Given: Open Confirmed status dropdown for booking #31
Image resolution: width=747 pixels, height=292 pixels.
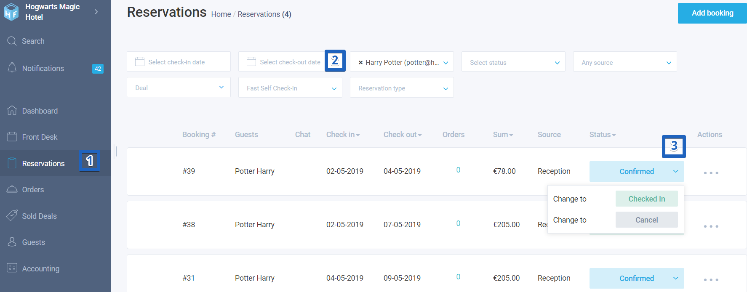Looking at the screenshot, I should coord(637,279).
